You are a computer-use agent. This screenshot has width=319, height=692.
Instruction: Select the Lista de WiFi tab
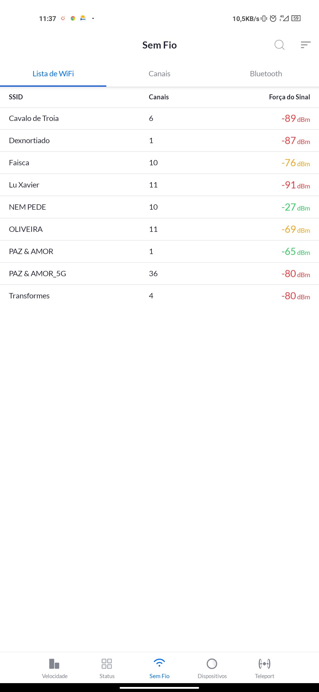pos(53,74)
